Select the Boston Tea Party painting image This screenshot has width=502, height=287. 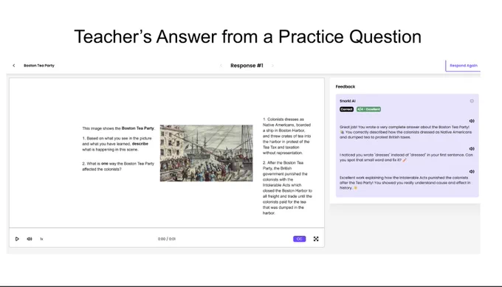(207, 153)
